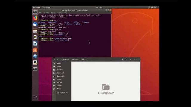This screenshot has height=107, width=191.
Task: Select Videos in Files sidebar
Action: (x=59, y=86)
